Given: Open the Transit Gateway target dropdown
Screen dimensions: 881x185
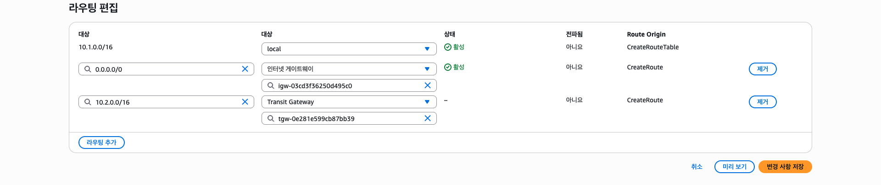Looking at the screenshot, I should 349,102.
